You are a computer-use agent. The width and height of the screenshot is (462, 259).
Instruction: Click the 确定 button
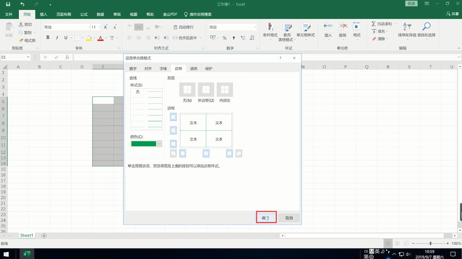tap(266, 218)
